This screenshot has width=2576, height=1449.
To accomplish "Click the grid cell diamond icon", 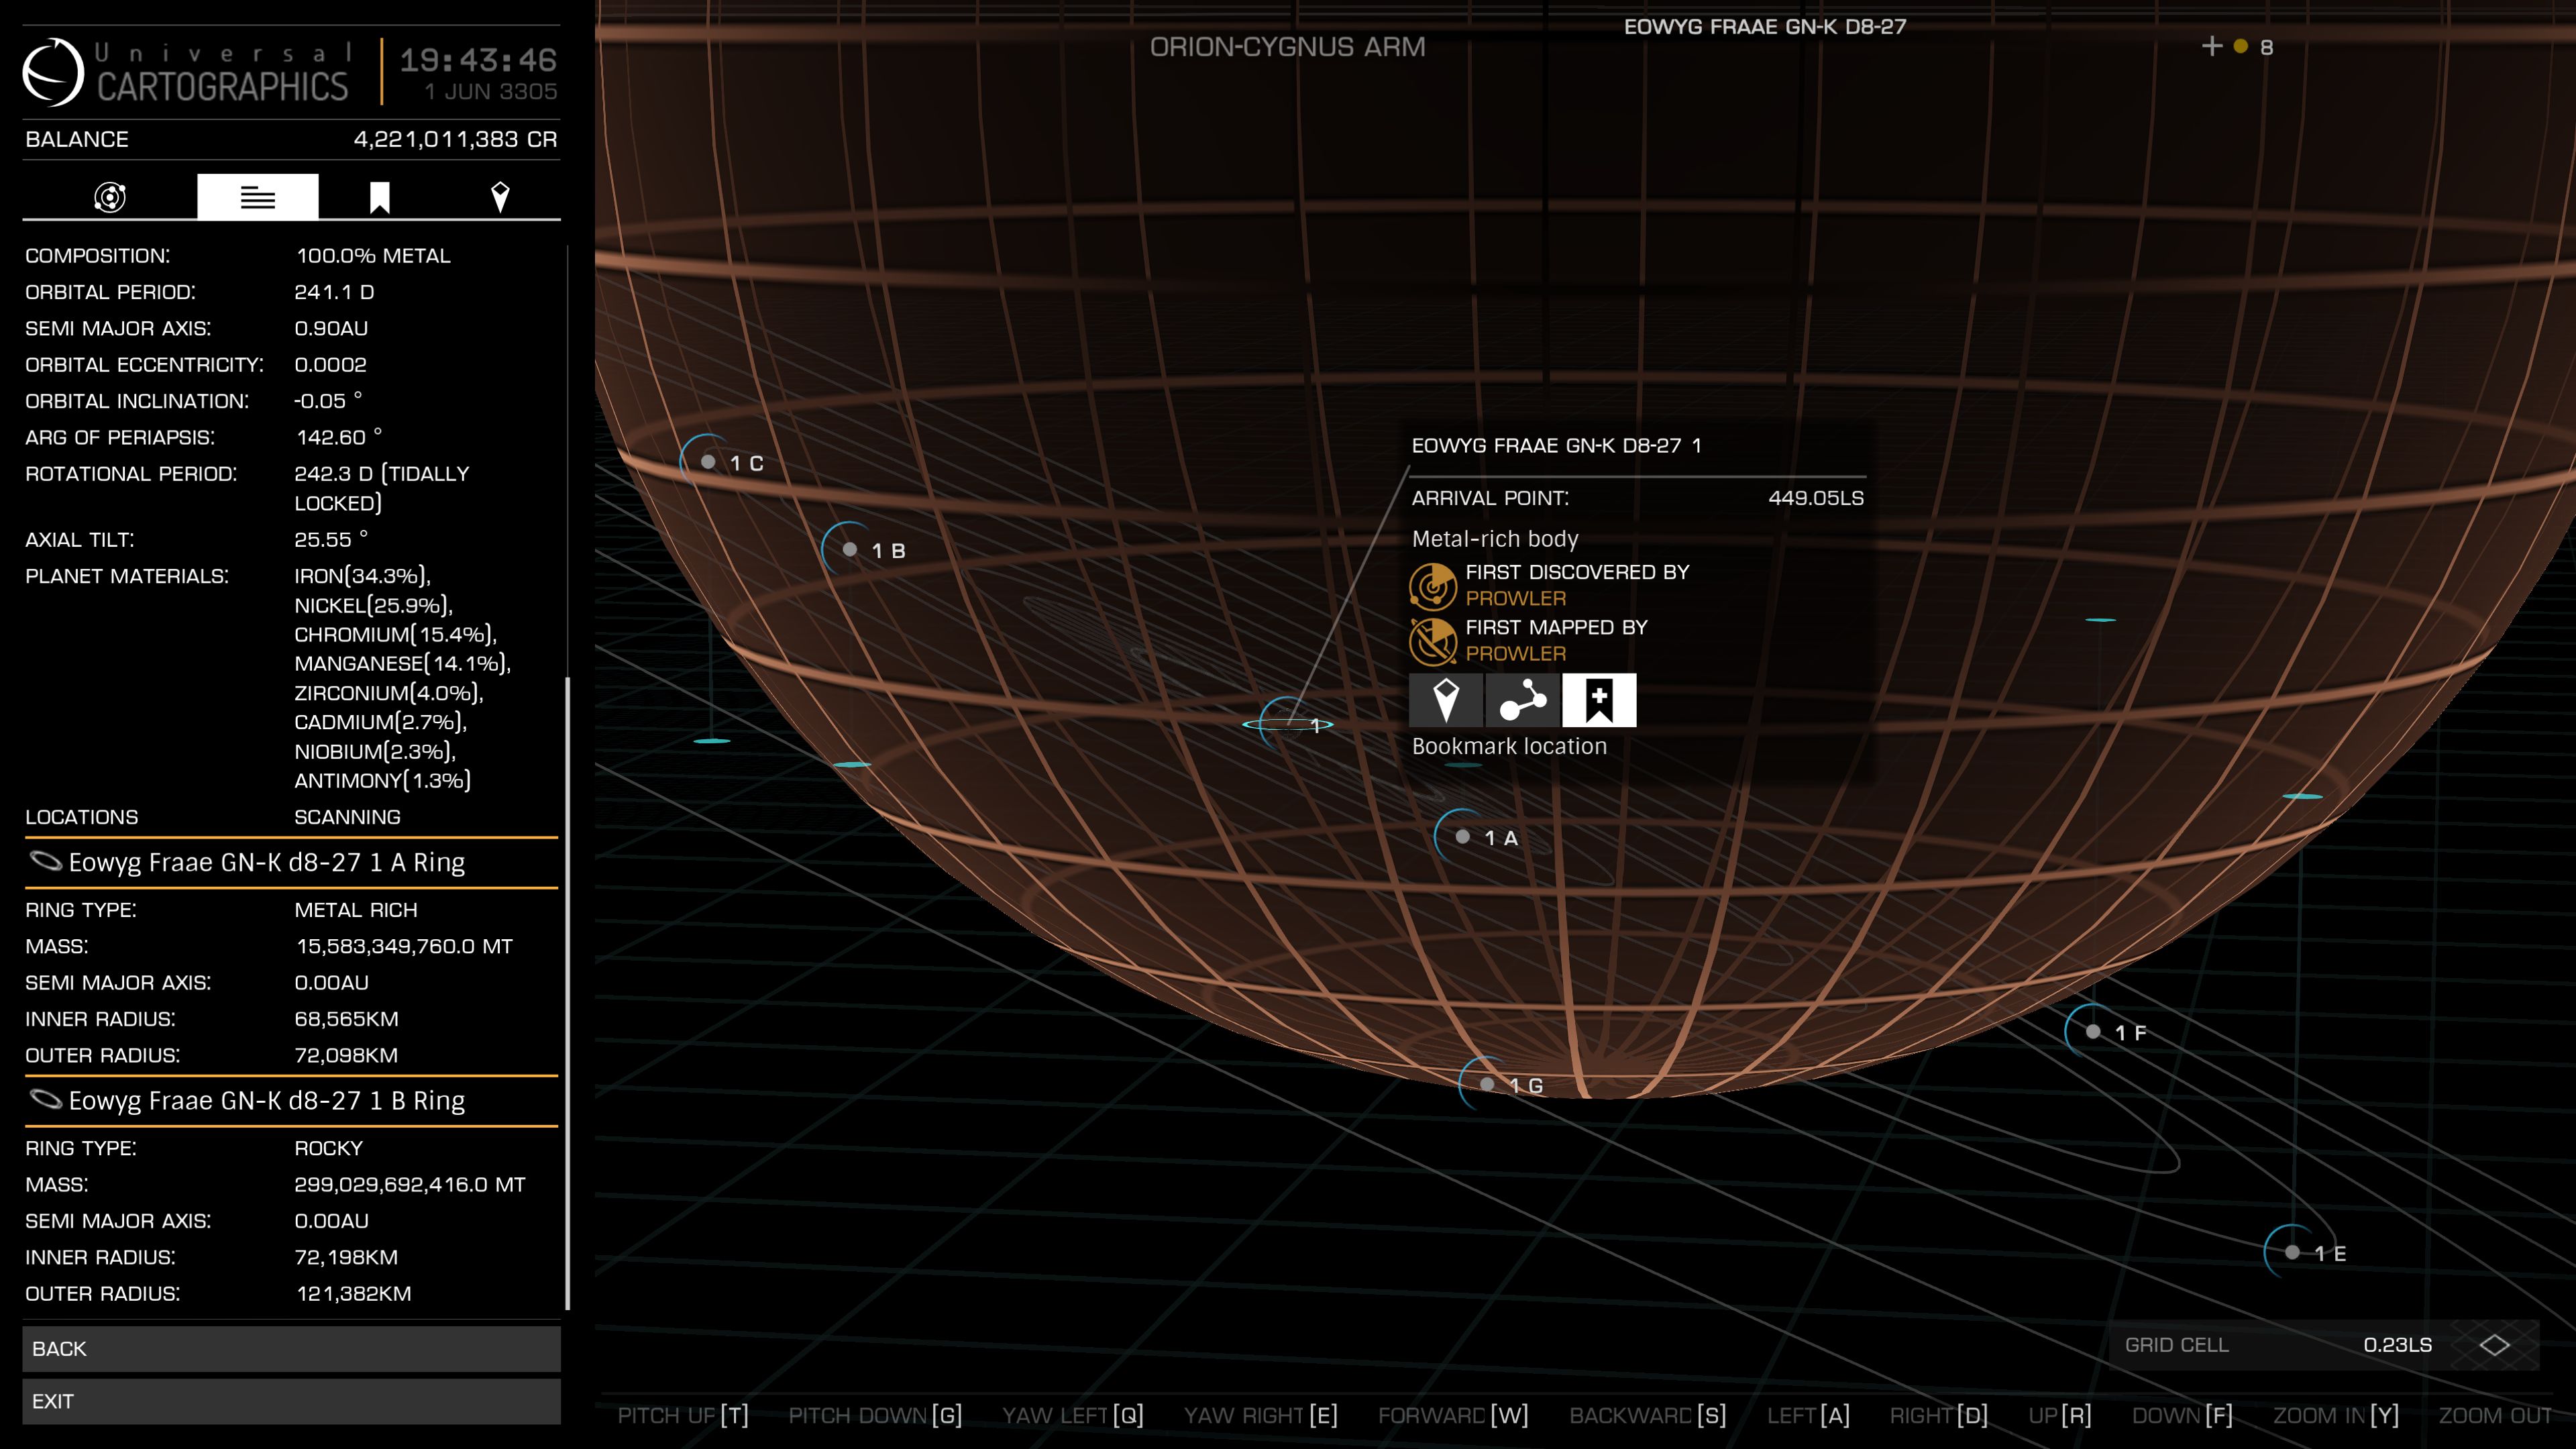I will (x=2494, y=1345).
